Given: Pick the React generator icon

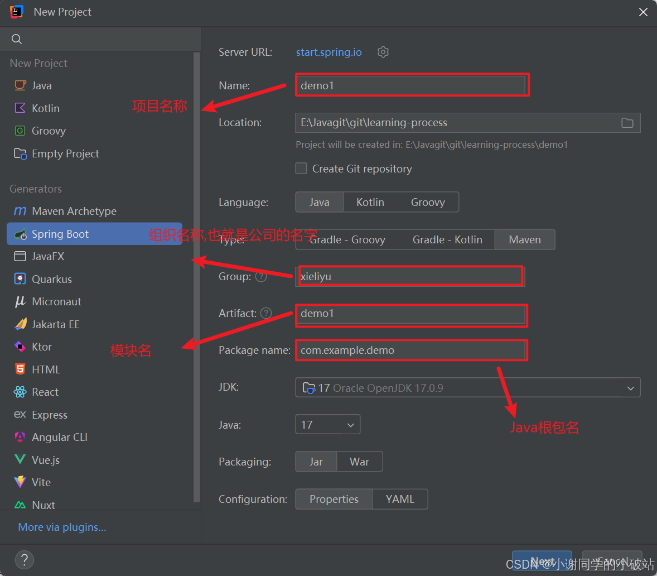Looking at the screenshot, I should 20,392.
